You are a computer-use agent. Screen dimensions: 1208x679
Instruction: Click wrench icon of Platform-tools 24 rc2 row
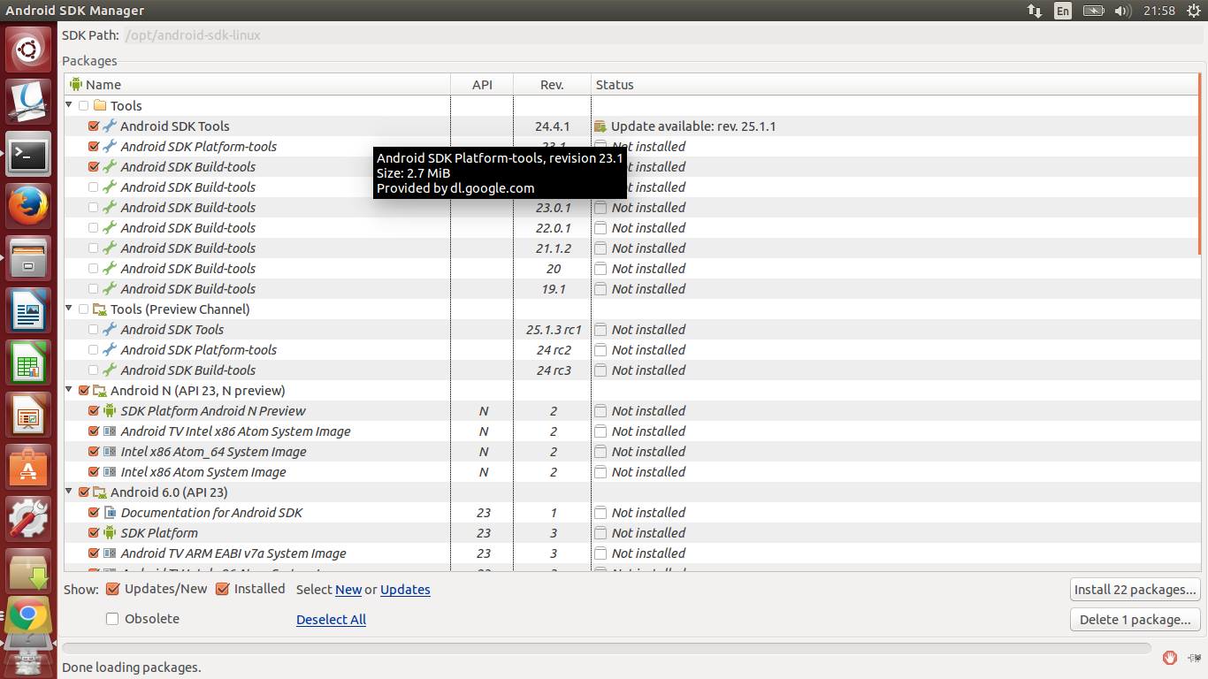tap(110, 349)
